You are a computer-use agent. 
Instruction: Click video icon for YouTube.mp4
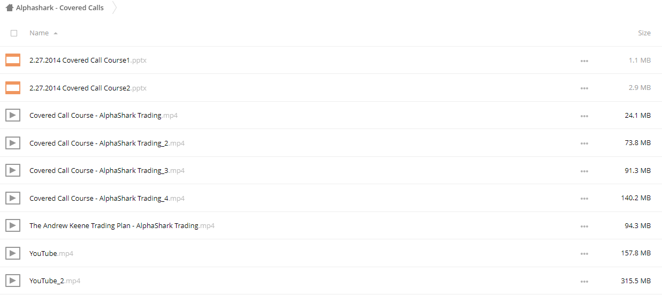tap(13, 253)
